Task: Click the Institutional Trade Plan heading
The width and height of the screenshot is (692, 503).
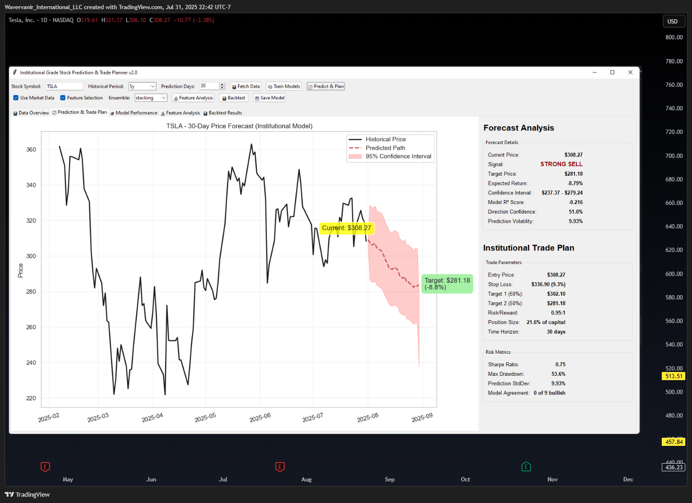Action: (x=529, y=248)
